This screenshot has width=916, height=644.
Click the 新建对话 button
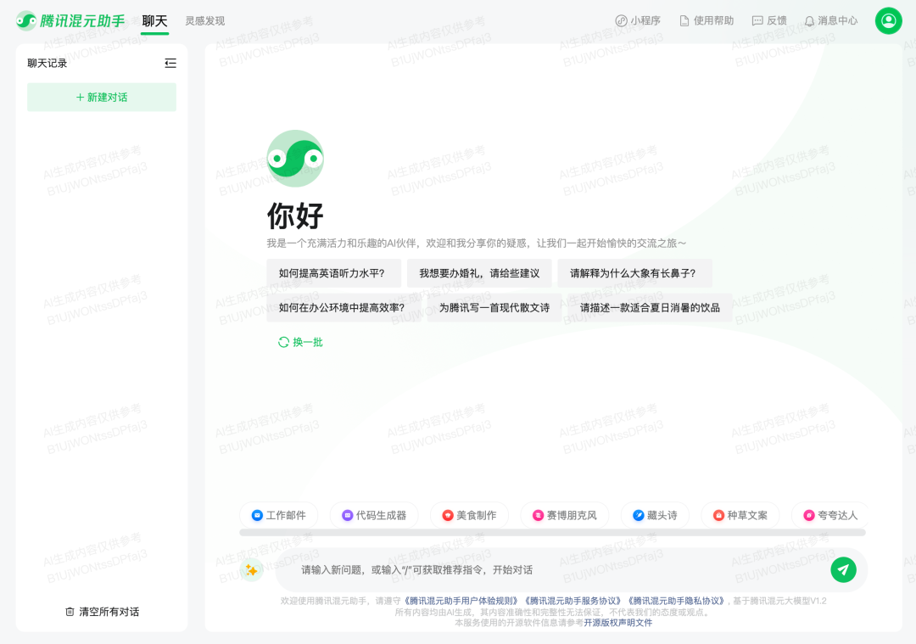(x=101, y=97)
